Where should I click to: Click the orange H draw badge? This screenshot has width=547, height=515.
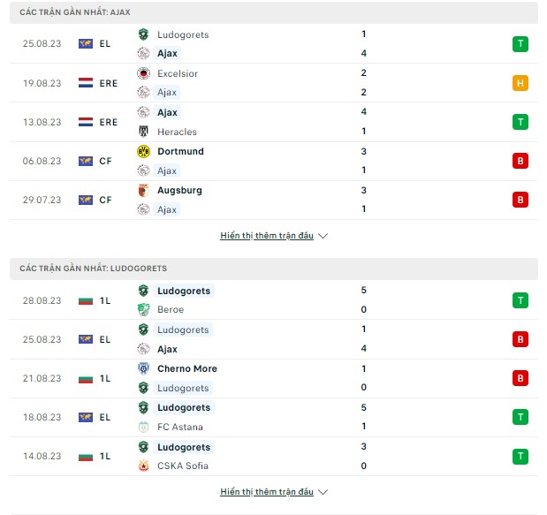click(x=520, y=83)
